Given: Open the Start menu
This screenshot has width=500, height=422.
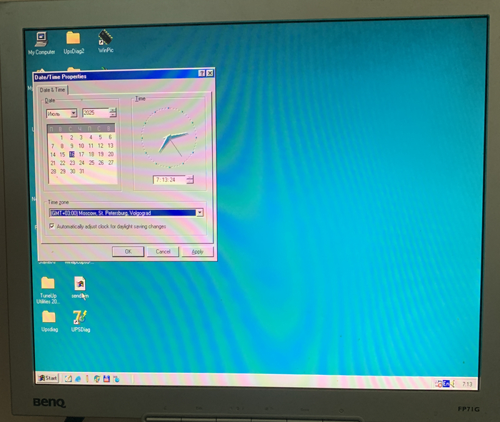Looking at the screenshot, I should 48,378.
